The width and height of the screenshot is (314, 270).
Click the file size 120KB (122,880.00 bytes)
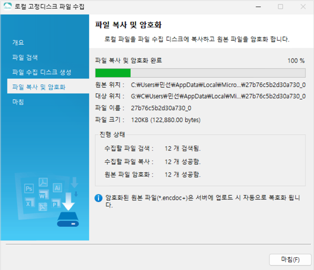pos(166,120)
